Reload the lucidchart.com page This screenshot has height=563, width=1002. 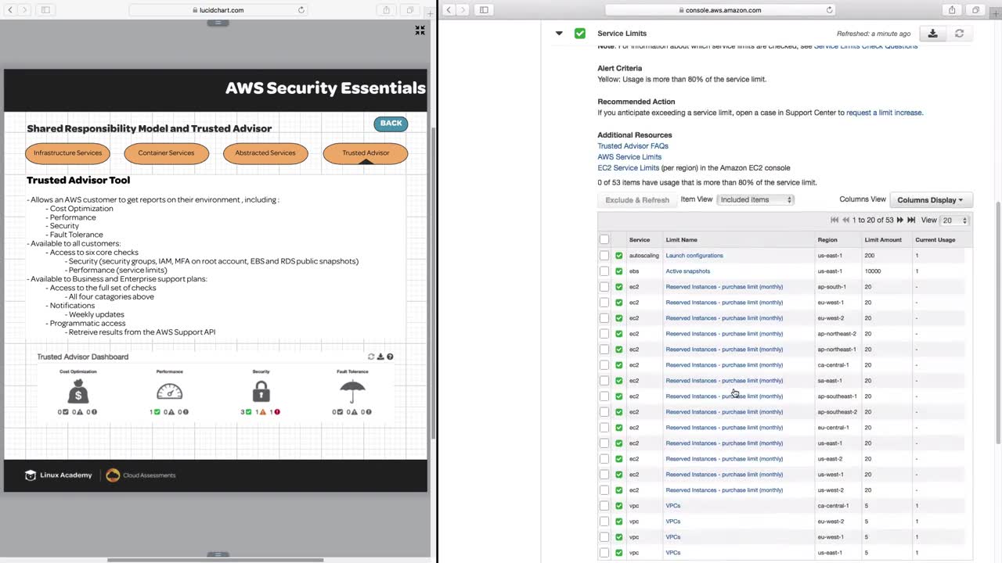301,10
